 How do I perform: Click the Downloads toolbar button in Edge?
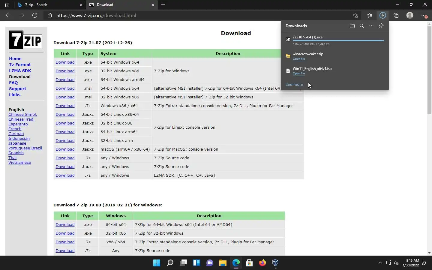[382, 15]
